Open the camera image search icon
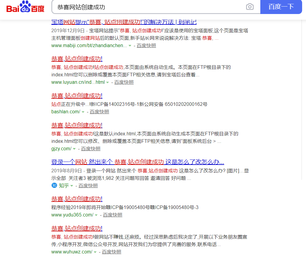Viewport: 306px width, 257px height. pos(250,7)
